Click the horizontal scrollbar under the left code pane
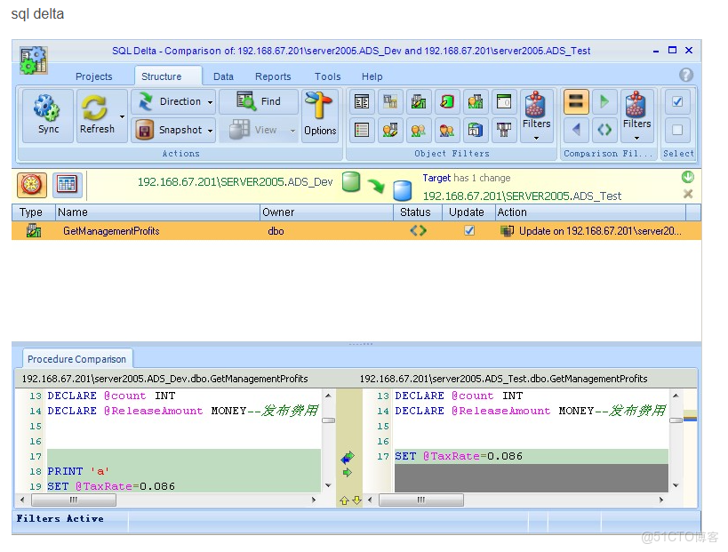Viewport: 728px width, 552px height. [75, 500]
